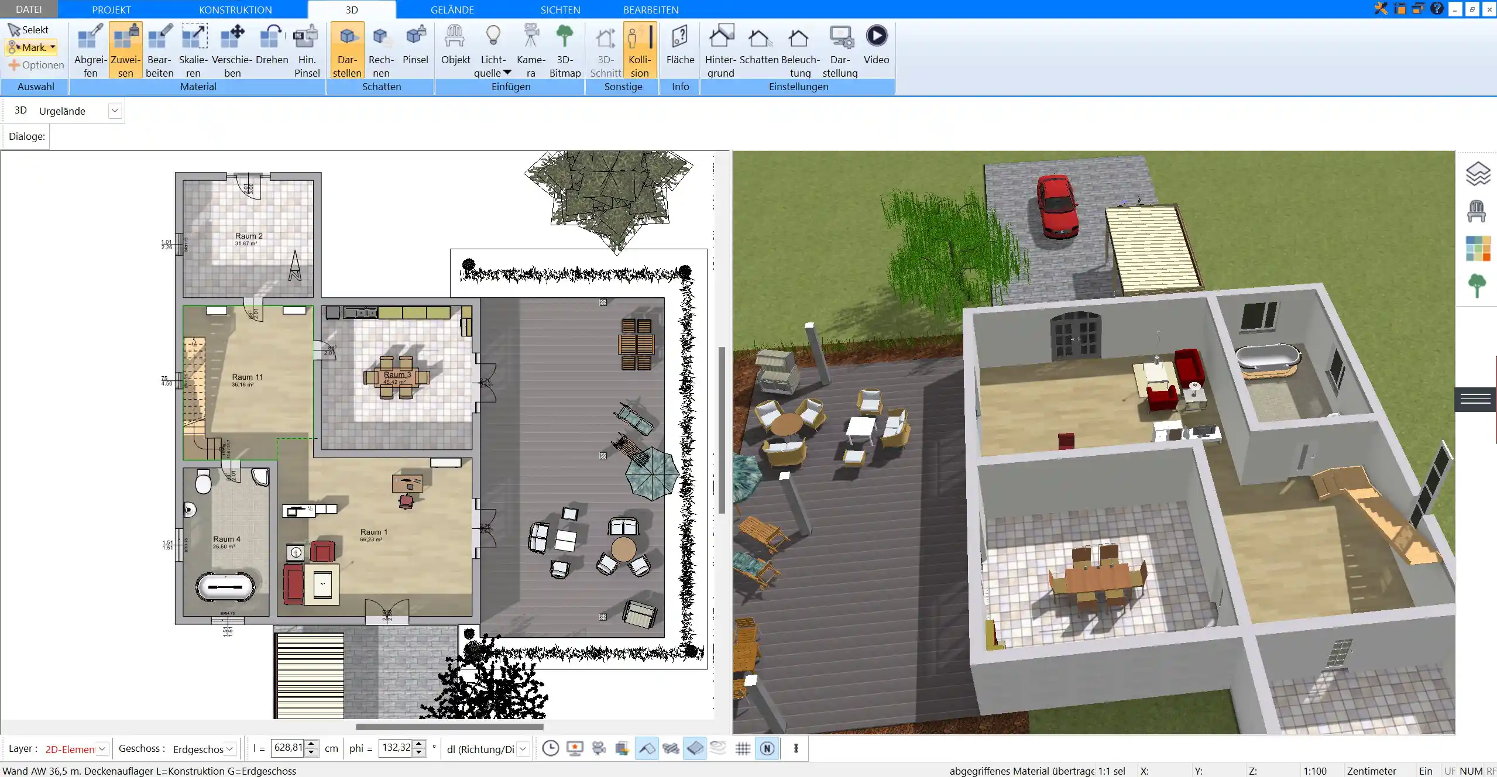Switch to the GELÄNDE tab

click(452, 9)
